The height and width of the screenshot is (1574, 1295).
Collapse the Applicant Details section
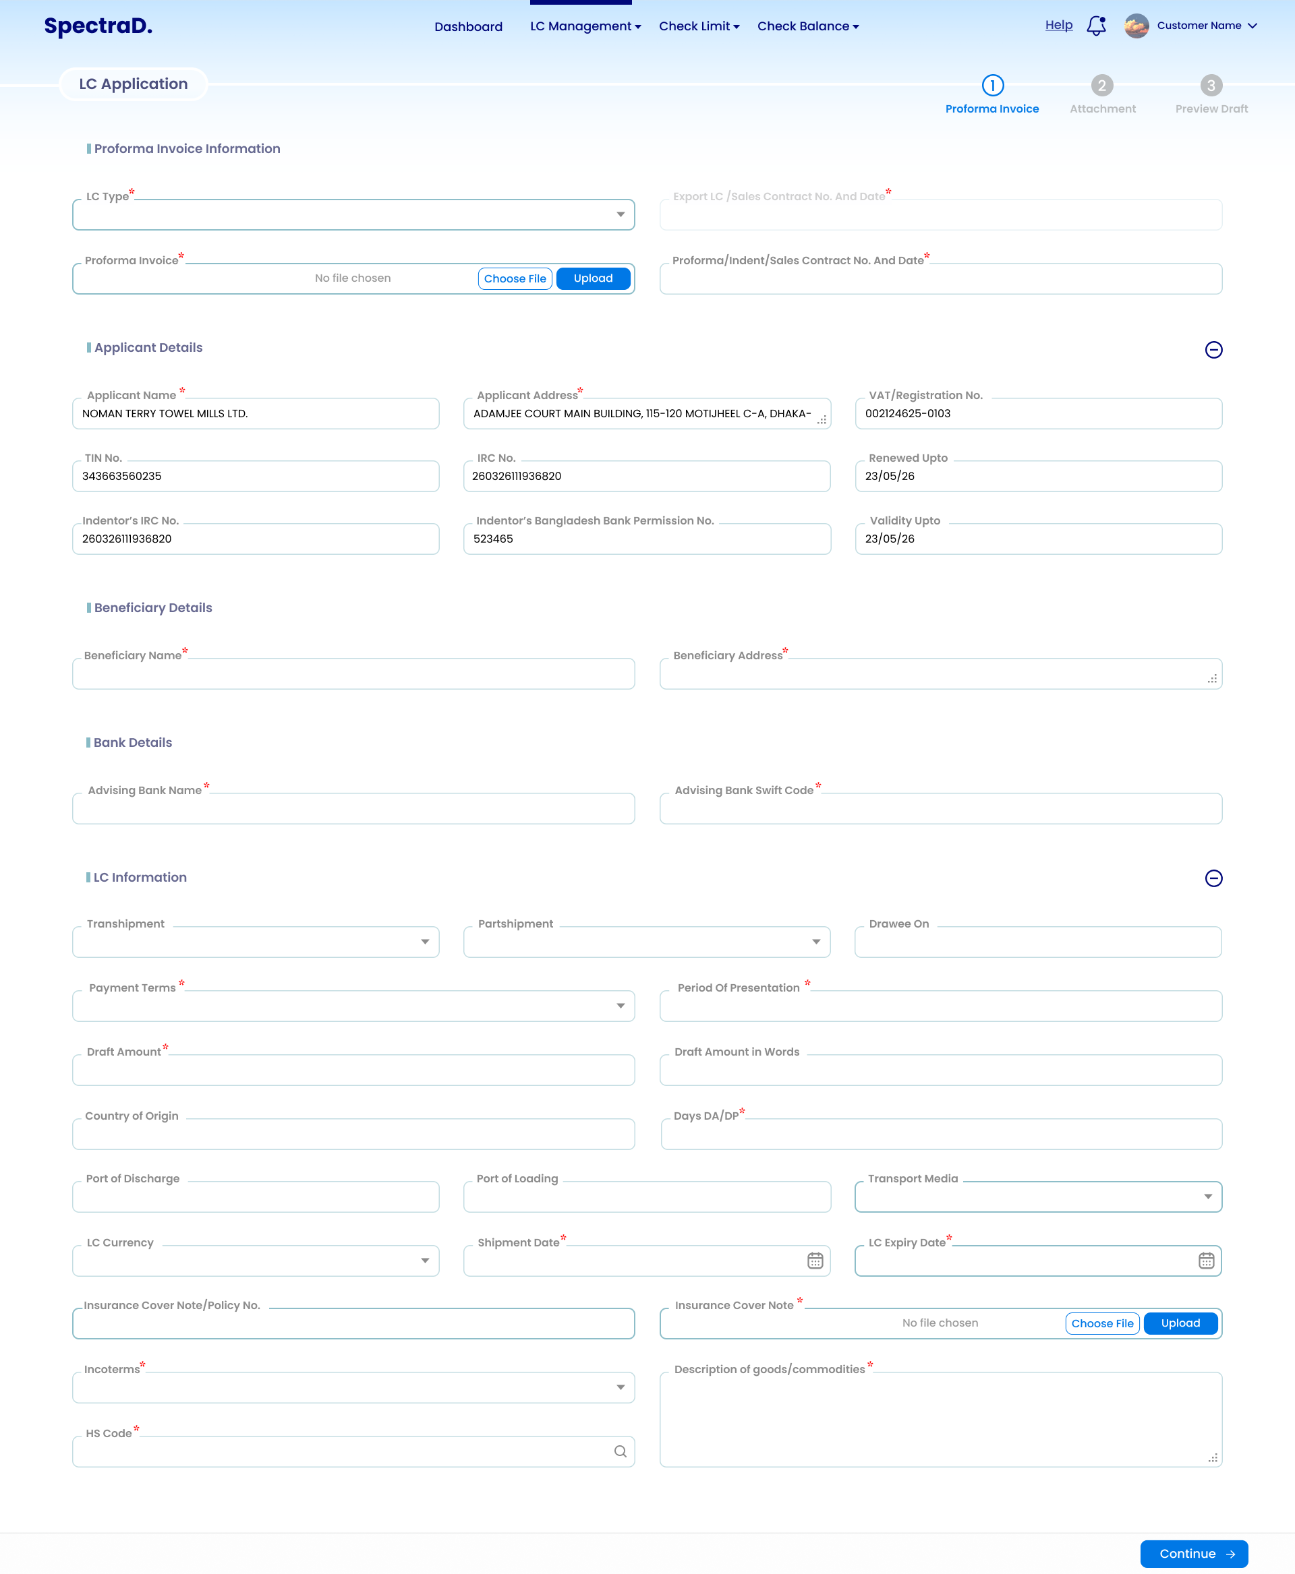[x=1213, y=350]
